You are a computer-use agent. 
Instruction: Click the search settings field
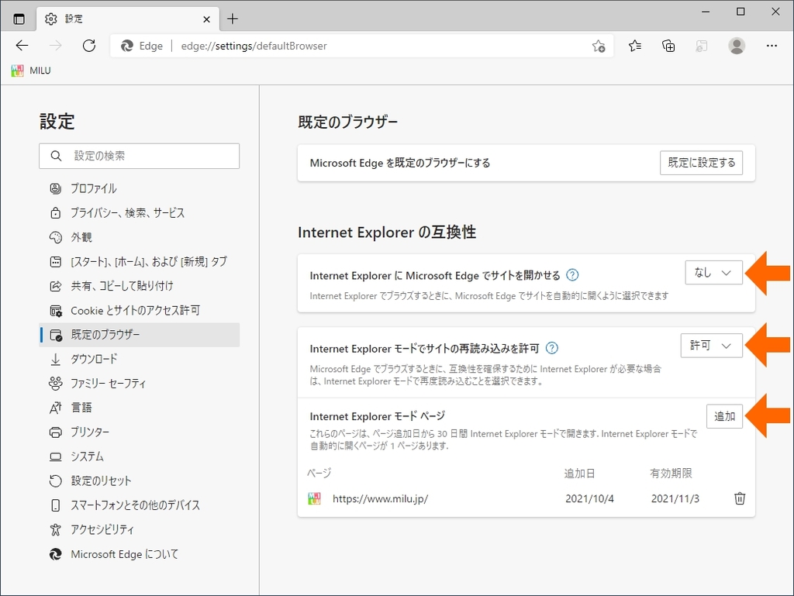(x=140, y=156)
